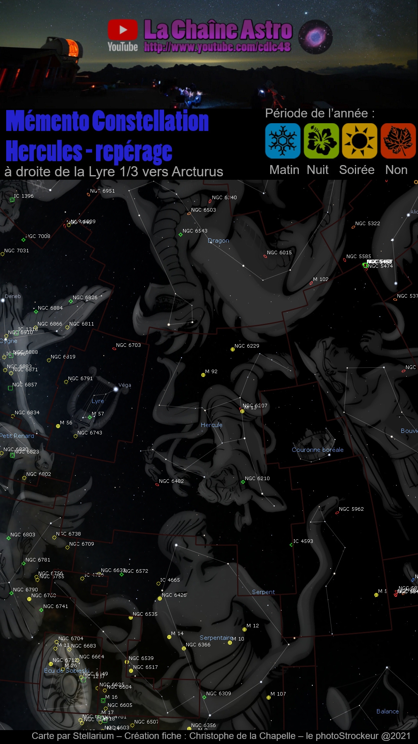Click the Petit Renard label
Screen dimensions: 418x744
click(x=17, y=436)
